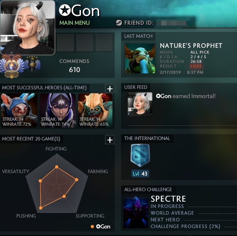The width and height of the screenshot is (237, 236).
Task: Click the Spectre All-Hero Challenge portrait
Action: [136, 212]
